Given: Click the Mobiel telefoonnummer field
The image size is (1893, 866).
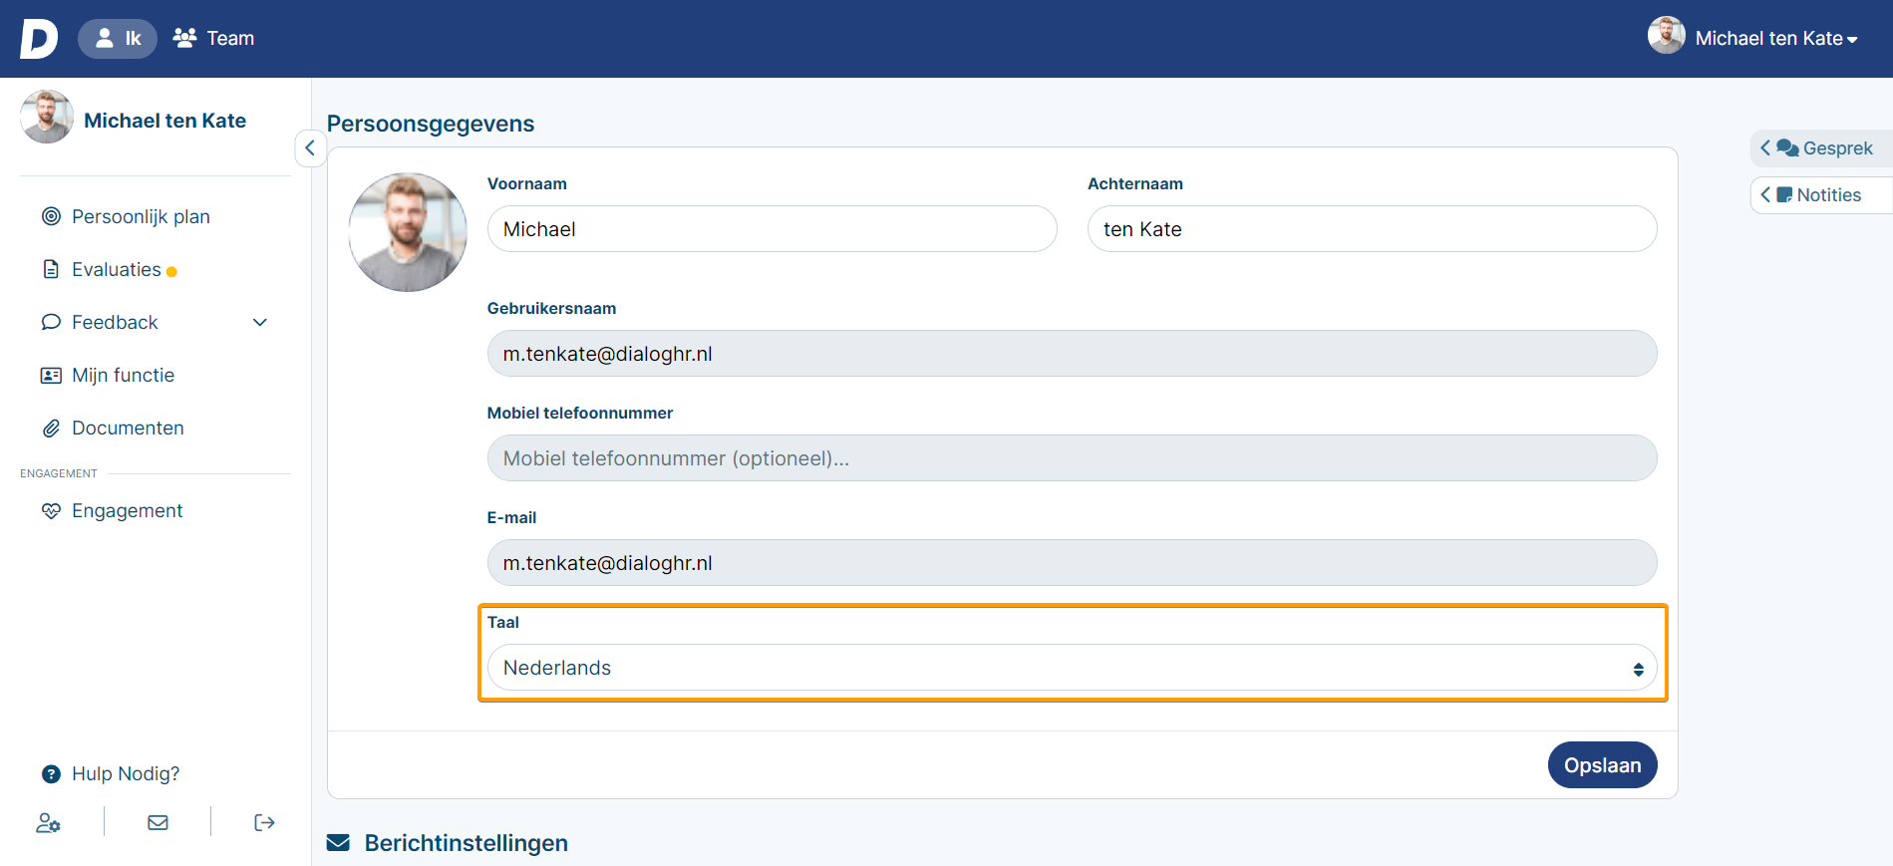Looking at the screenshot, I should coord(1072,458).
